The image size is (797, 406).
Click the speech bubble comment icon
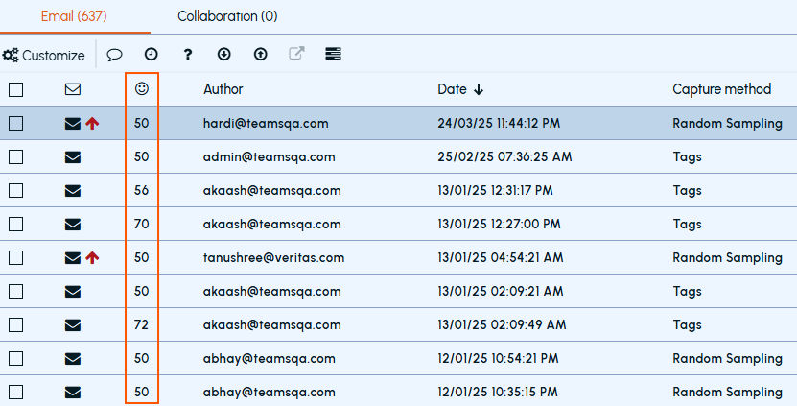pyautogui.click(x=114, y=55)
